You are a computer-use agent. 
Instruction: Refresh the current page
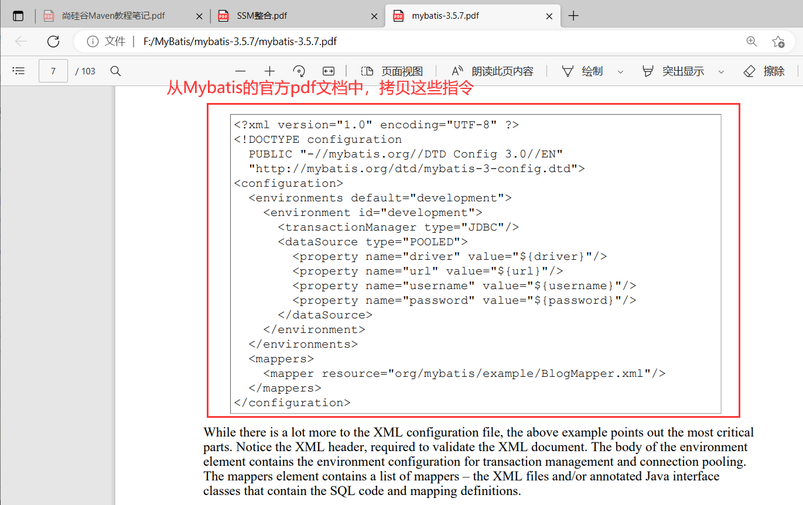(x=53, y=42)
